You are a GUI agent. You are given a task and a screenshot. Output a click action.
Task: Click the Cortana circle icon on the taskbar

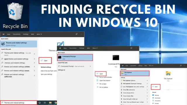click(40, 103)
